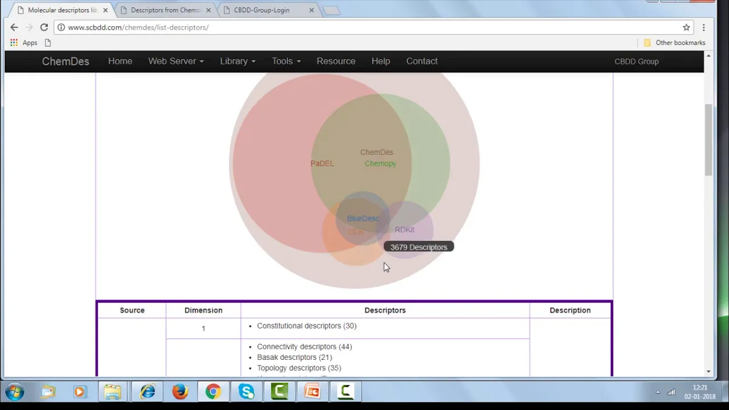Select Connectivity descriptors (44) entry
Screen dimensions: 729x410
tap(304, 346)
